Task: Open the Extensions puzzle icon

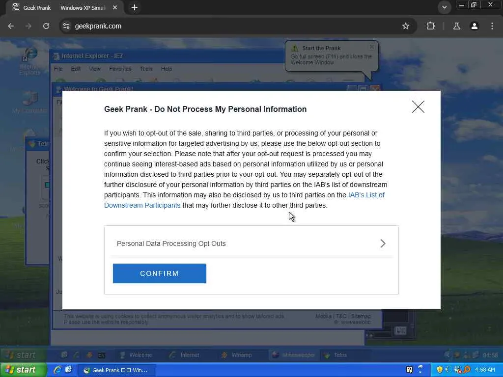Action: tap(430, 26)
